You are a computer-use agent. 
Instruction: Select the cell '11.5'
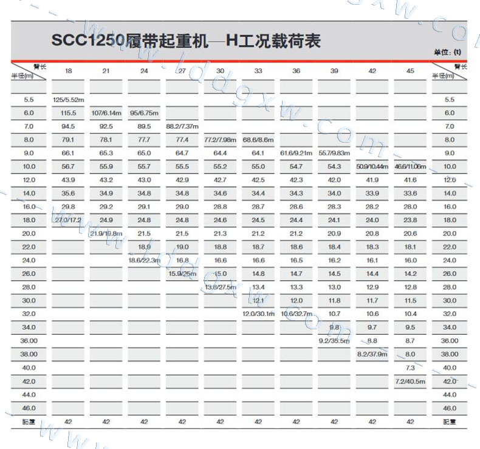(x=410, y=301)
